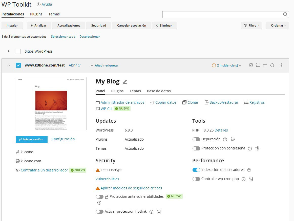294x221 pixels.
Task: Expand the 2 incidencia(s) dropdown
Action: 226,65
